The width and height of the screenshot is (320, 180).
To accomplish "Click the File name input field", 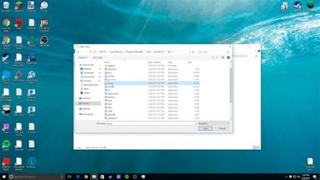I will (151, 123).
